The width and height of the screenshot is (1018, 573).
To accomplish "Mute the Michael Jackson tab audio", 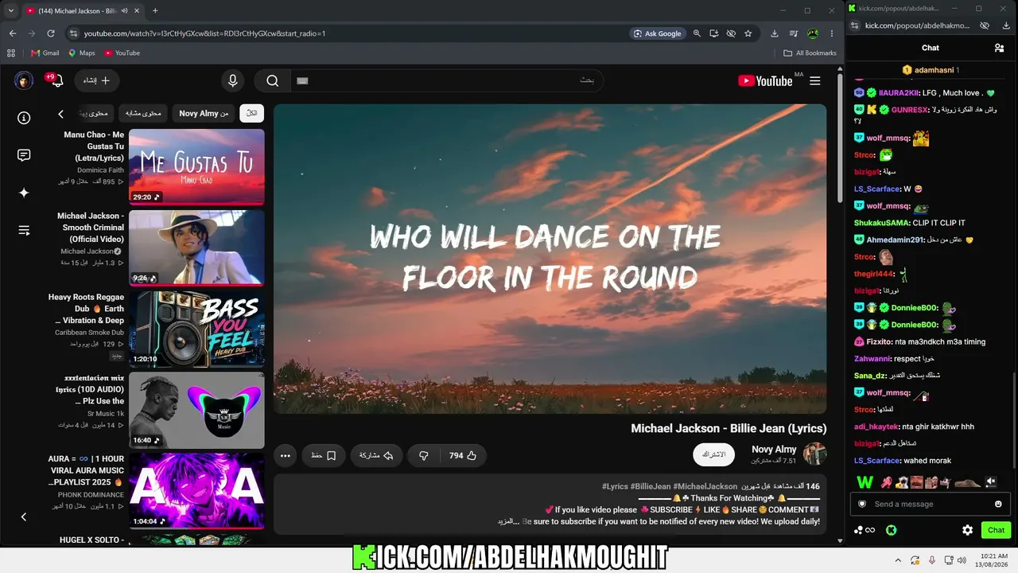I will 124,11.
